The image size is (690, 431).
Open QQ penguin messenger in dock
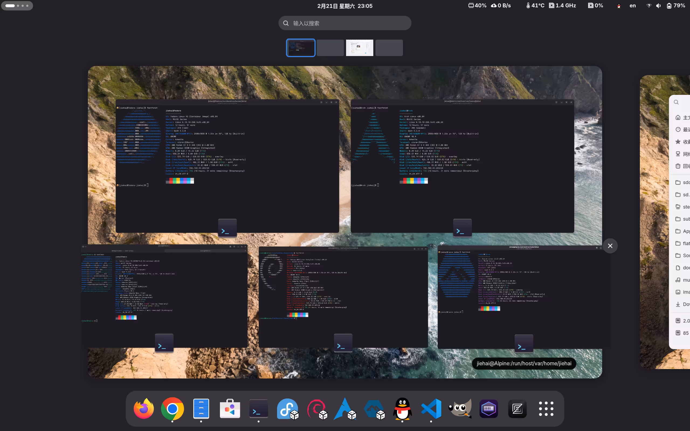pyautogui.click(x=402, y=408)
